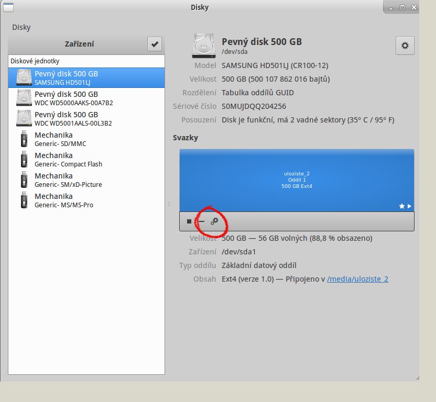Click the large hard disk icon in the header
436x402 pixels.
204,46
